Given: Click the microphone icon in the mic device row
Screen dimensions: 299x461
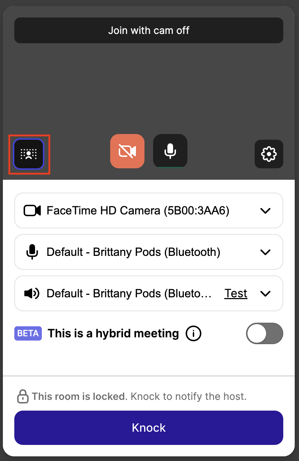Looking at the screenshot, I should (x=32, y=252).
